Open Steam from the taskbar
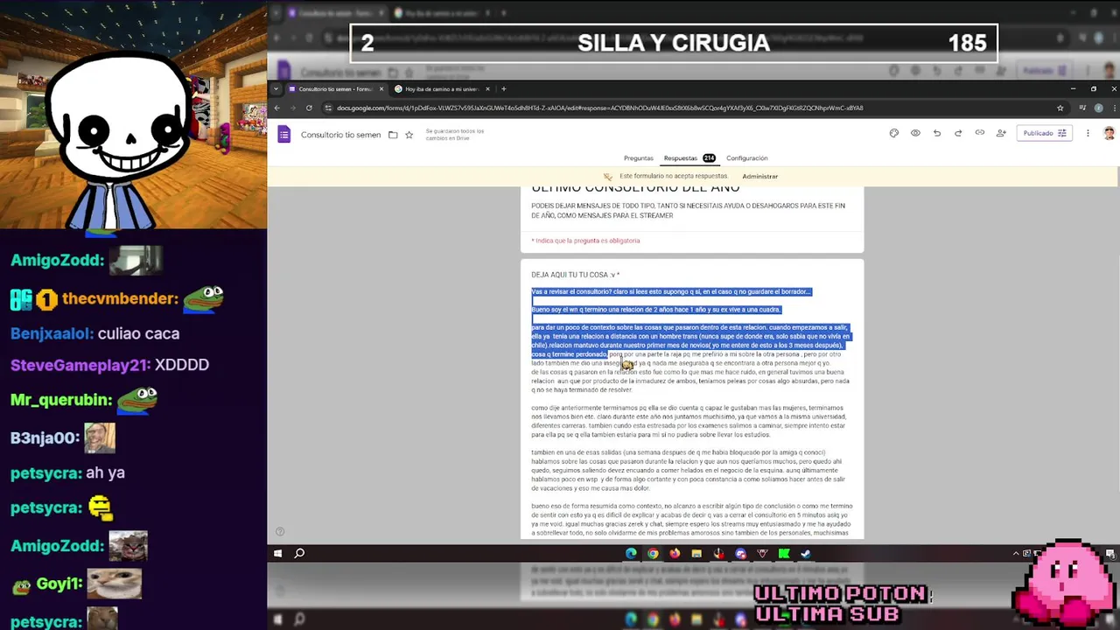 pos(806,553)
